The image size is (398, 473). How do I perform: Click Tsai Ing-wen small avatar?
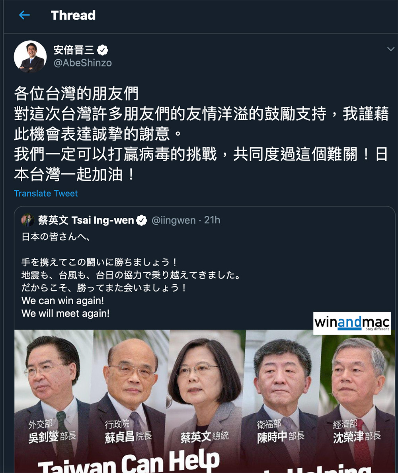point(28,220)
